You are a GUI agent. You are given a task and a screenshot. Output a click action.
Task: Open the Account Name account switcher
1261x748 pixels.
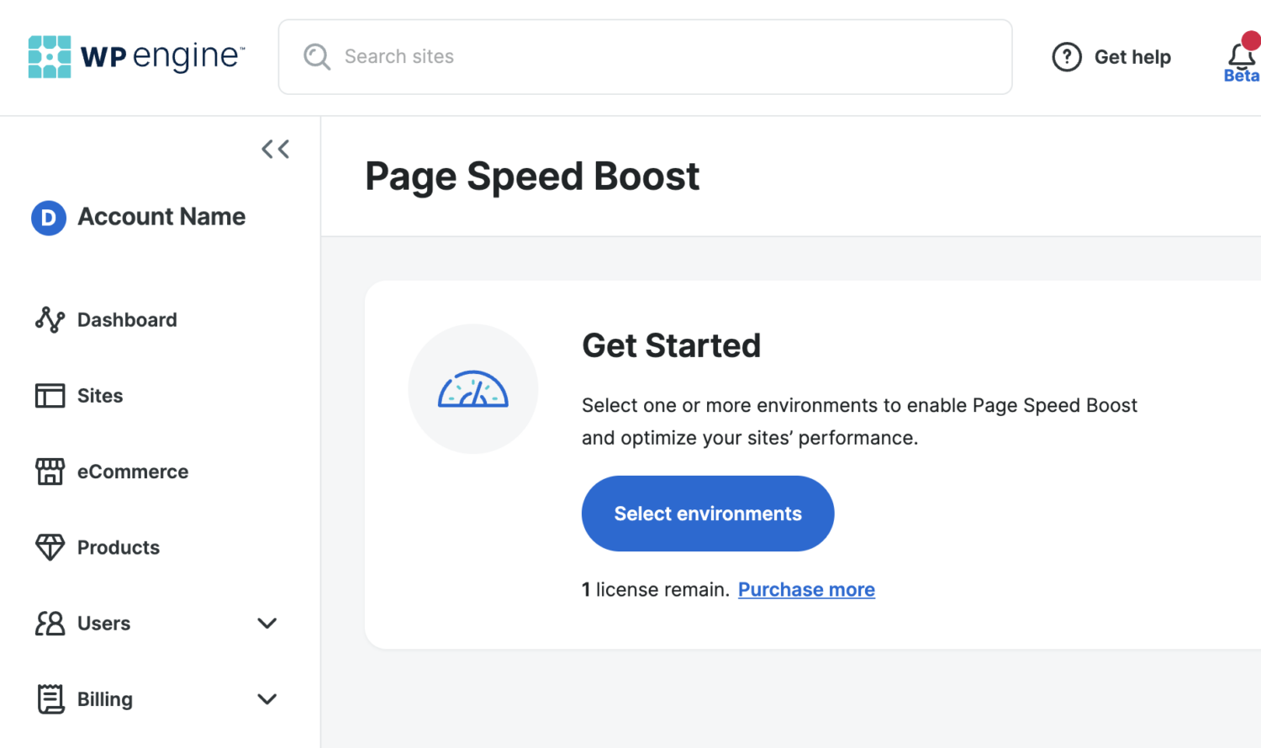161,217
